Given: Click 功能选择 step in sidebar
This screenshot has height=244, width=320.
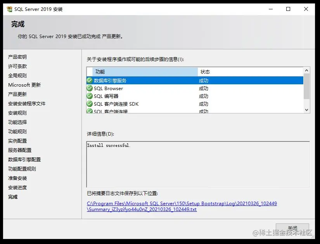Looking at the screenshot, I should [17, 122].
